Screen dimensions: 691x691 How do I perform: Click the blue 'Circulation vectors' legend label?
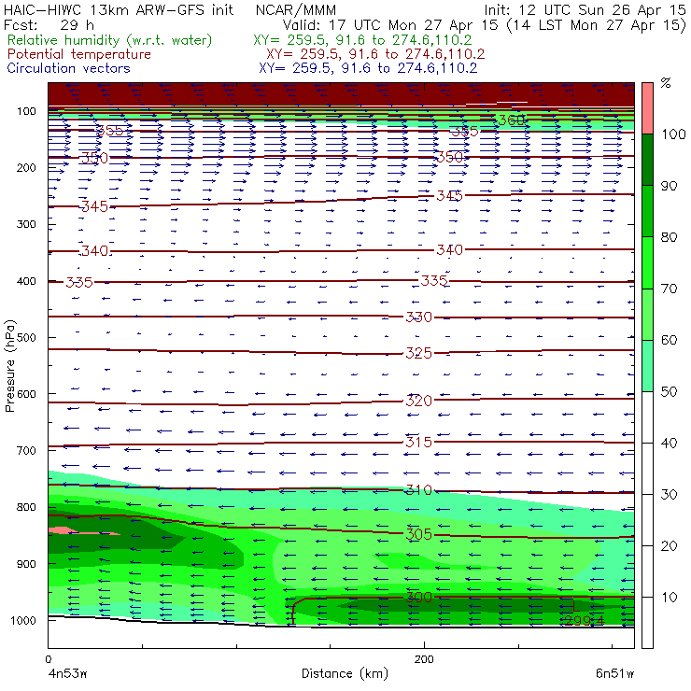pos(68,68)
